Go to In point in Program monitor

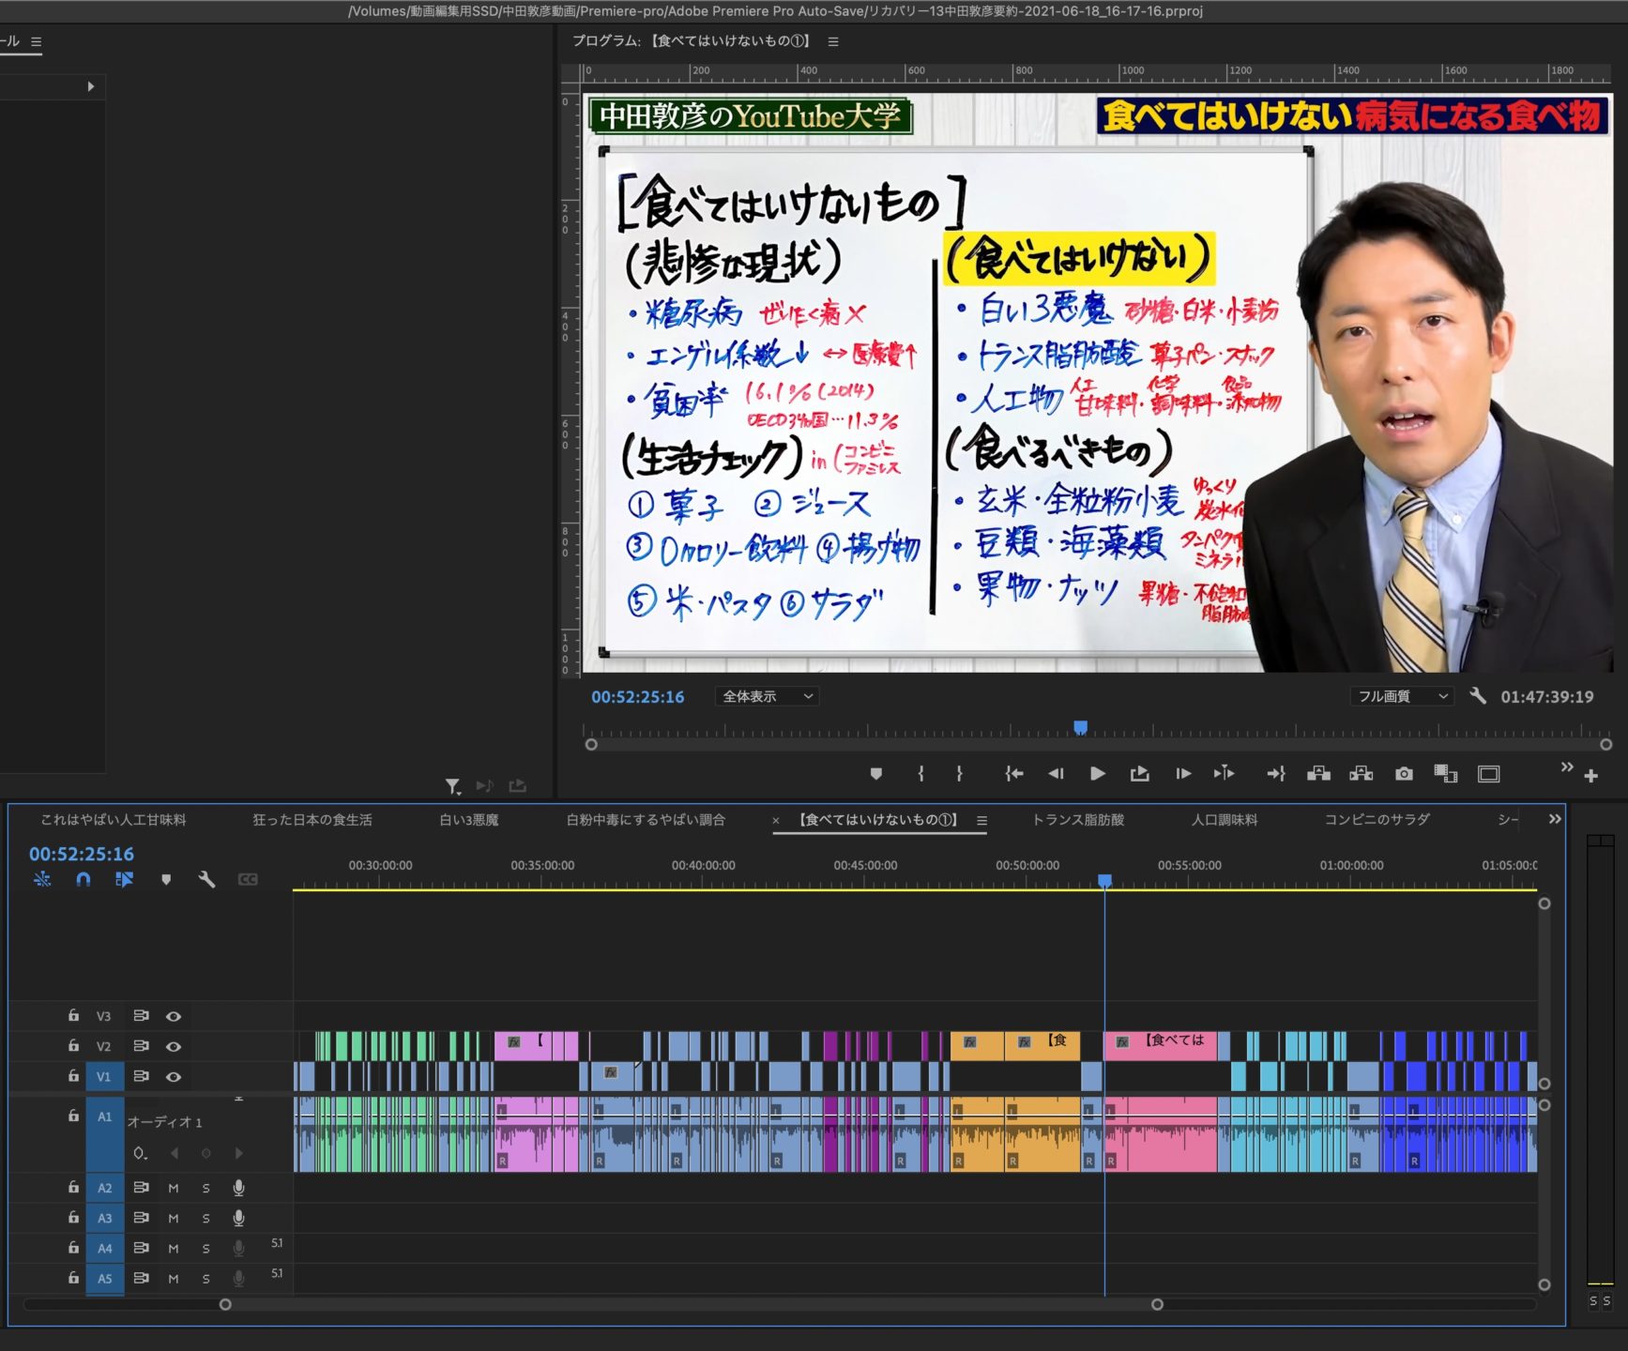[x=1013, y=774]
